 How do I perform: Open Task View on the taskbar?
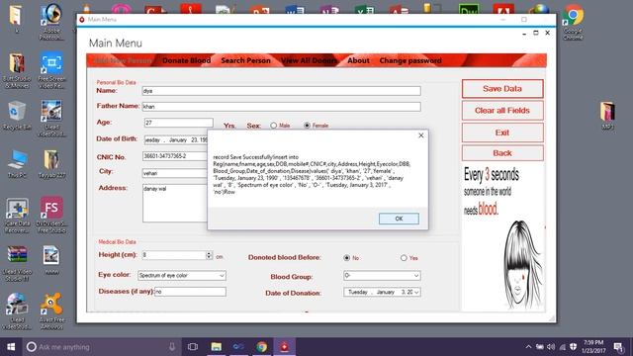193,347
